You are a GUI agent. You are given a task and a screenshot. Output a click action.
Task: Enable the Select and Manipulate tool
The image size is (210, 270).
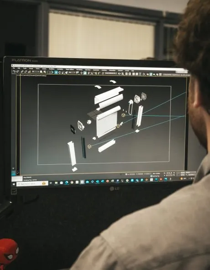pos(81,73)
